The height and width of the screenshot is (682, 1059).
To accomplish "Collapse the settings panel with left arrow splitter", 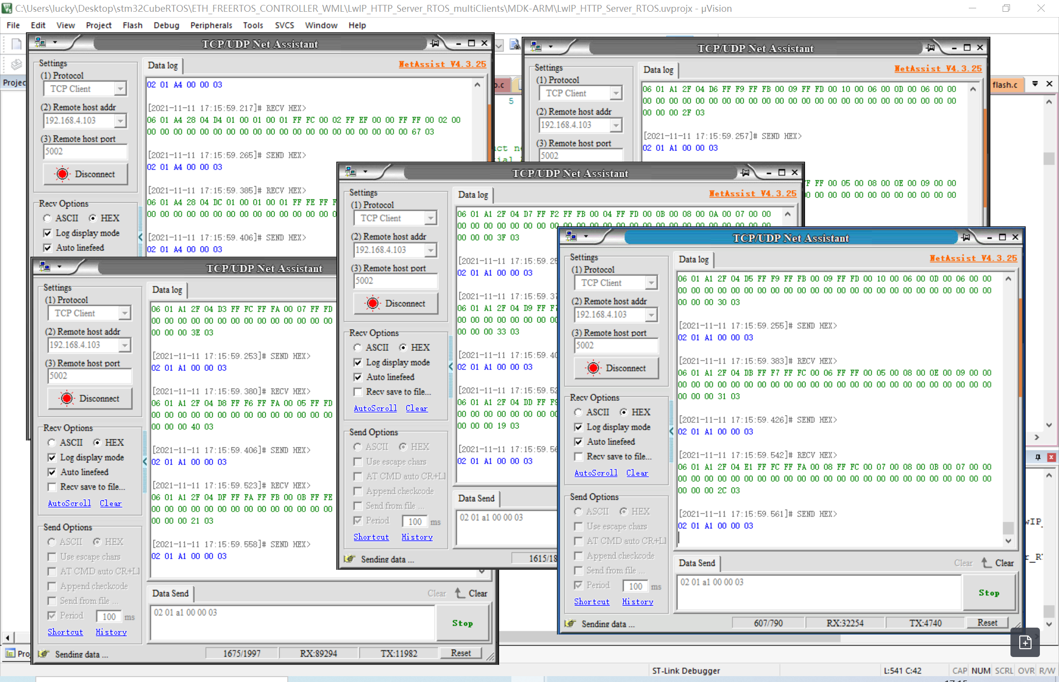I will click(671, 431).
